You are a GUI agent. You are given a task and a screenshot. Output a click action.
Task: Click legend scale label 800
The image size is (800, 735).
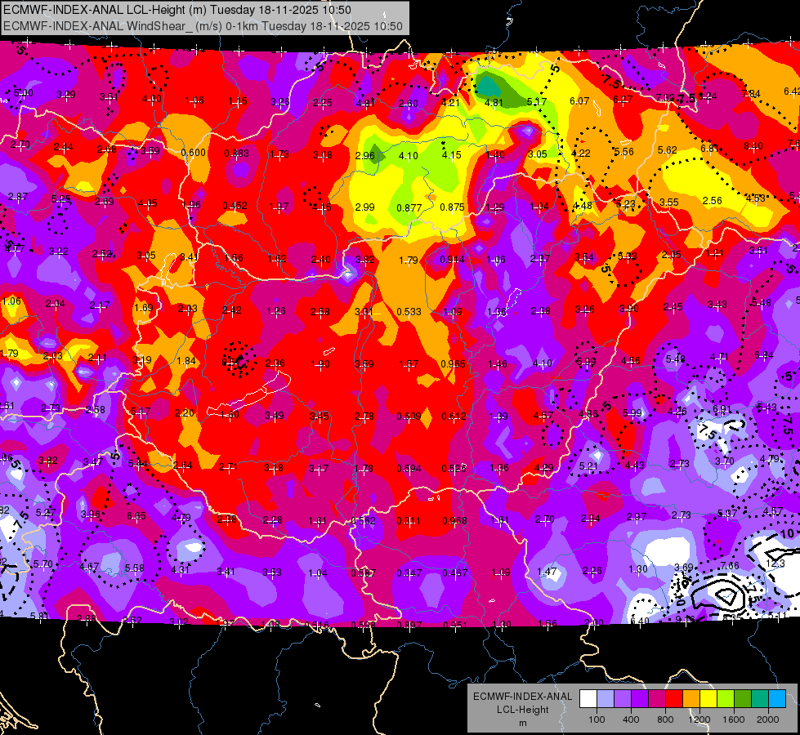tap(665, 719)
